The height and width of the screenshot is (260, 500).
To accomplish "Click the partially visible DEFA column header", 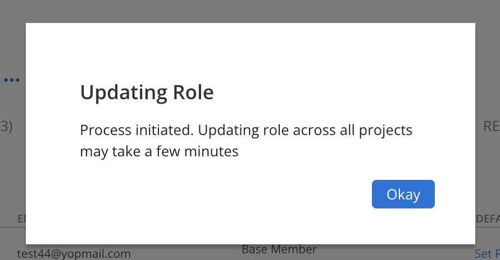I will [488, 219].
